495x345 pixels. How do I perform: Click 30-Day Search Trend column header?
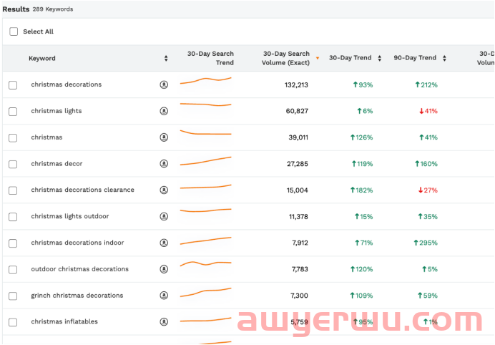pyautogui.click(x=210, y=58)
